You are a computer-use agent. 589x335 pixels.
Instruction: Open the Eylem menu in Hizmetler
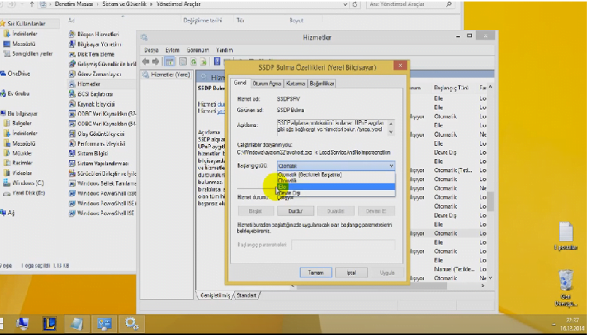tap(172, 50)
